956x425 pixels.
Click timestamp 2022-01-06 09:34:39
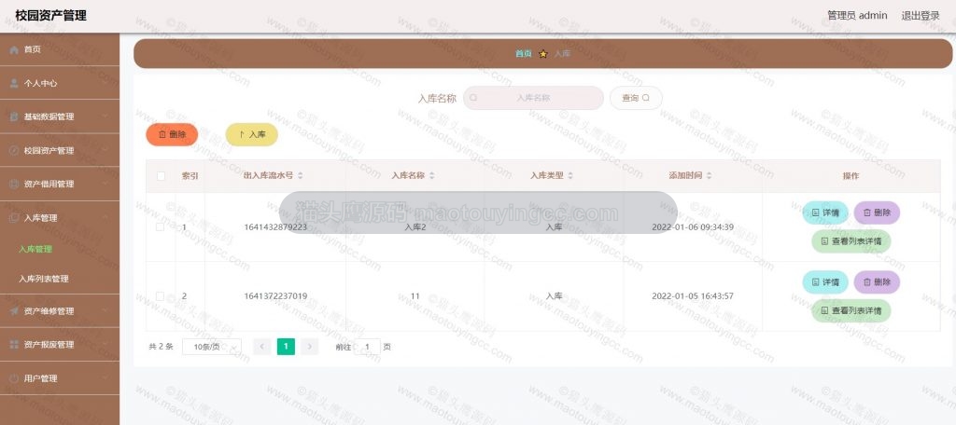(x=693, y=227)
